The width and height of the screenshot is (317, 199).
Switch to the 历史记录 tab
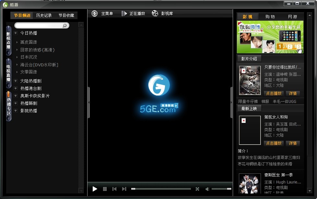click(44, 15)
